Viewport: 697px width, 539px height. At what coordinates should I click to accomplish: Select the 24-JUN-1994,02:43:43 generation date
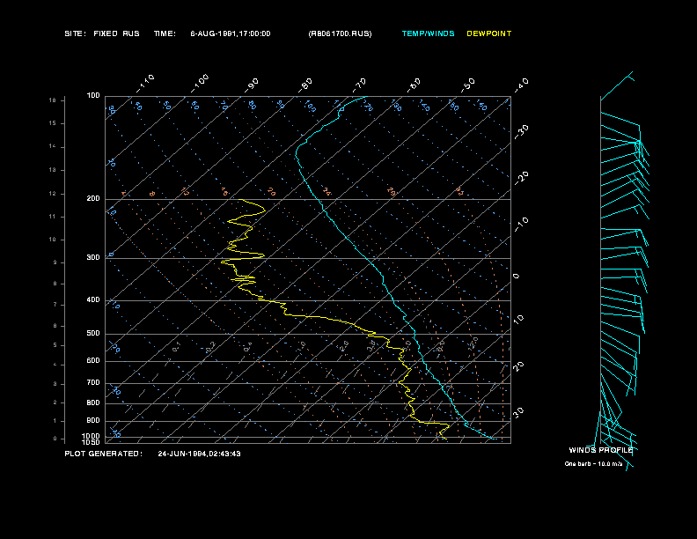(199, 454)
